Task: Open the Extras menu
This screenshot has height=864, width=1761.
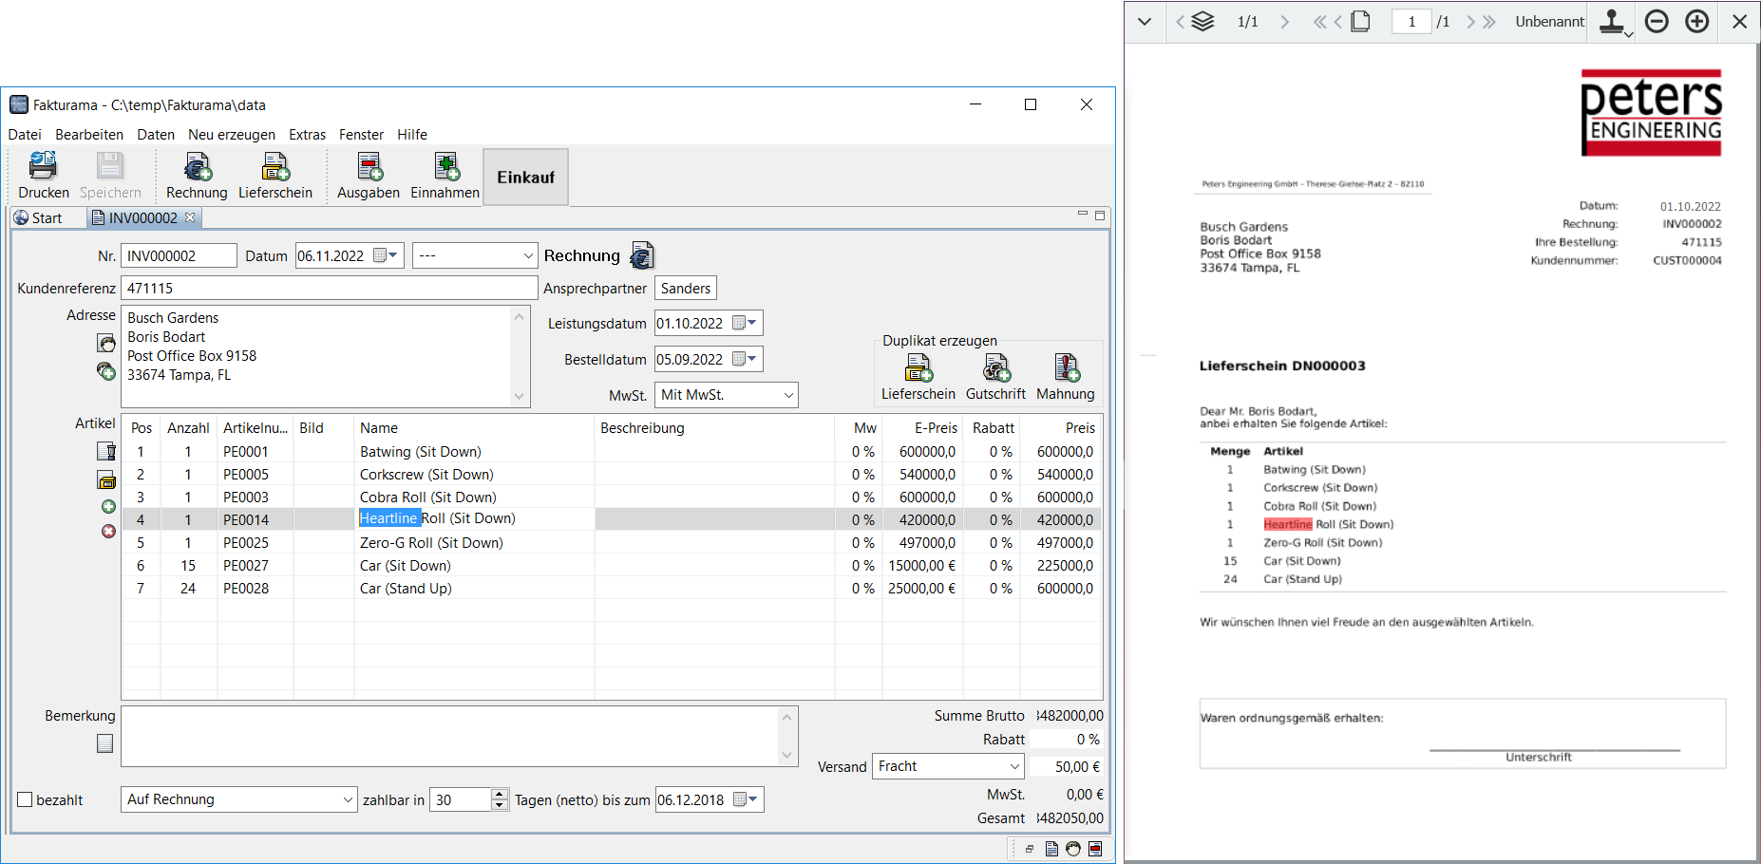Action: pos(307,135)
